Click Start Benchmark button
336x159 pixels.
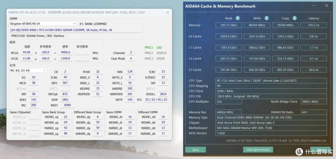coord(258,150)
